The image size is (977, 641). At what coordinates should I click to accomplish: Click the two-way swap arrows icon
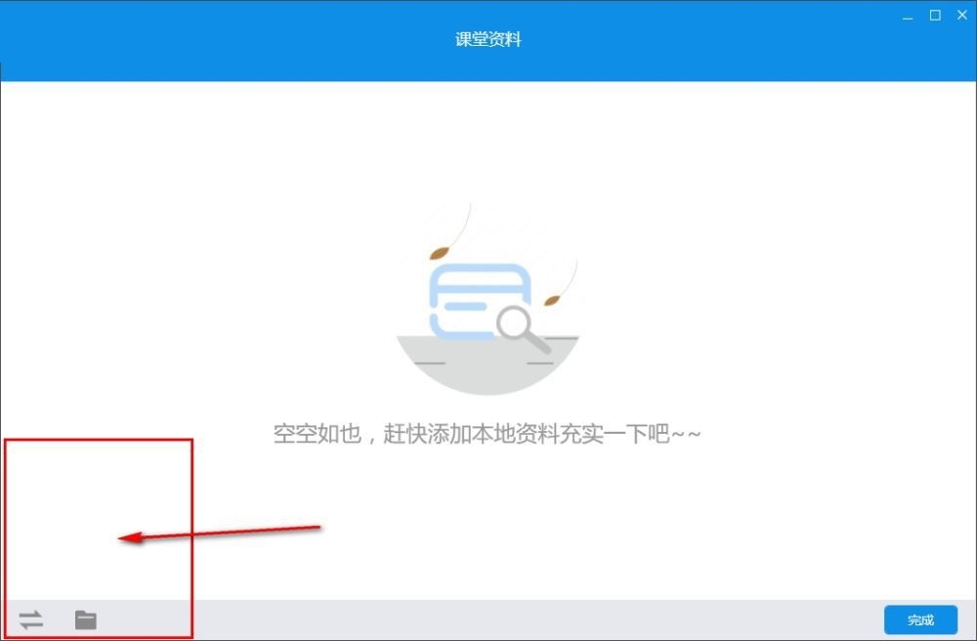tap(30, 620)
